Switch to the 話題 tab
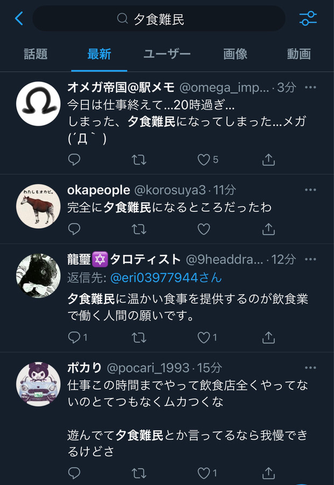Screen dimensions: 334x485 (x=36, y=54)
